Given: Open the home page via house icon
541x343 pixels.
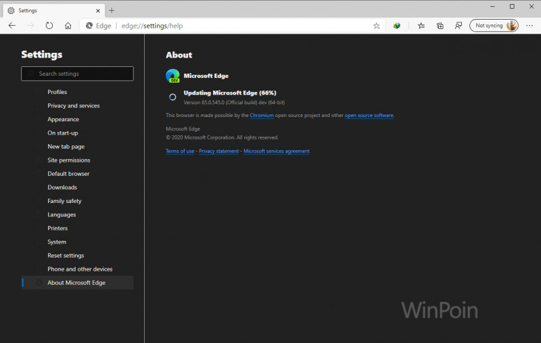Looking at the screenshot, I should pyautogui.click(x=68, y=26).
